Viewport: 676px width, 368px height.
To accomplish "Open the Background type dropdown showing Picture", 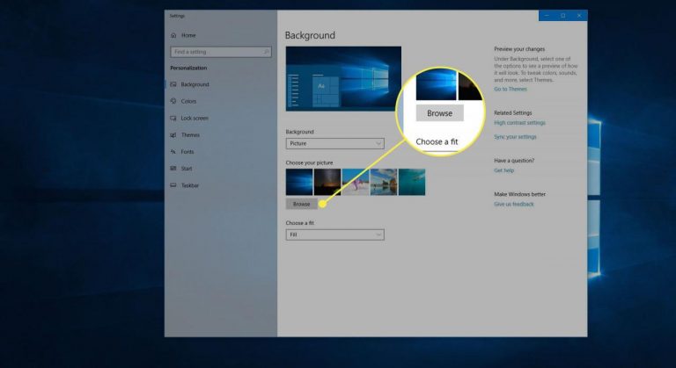I will pos(335,143).
